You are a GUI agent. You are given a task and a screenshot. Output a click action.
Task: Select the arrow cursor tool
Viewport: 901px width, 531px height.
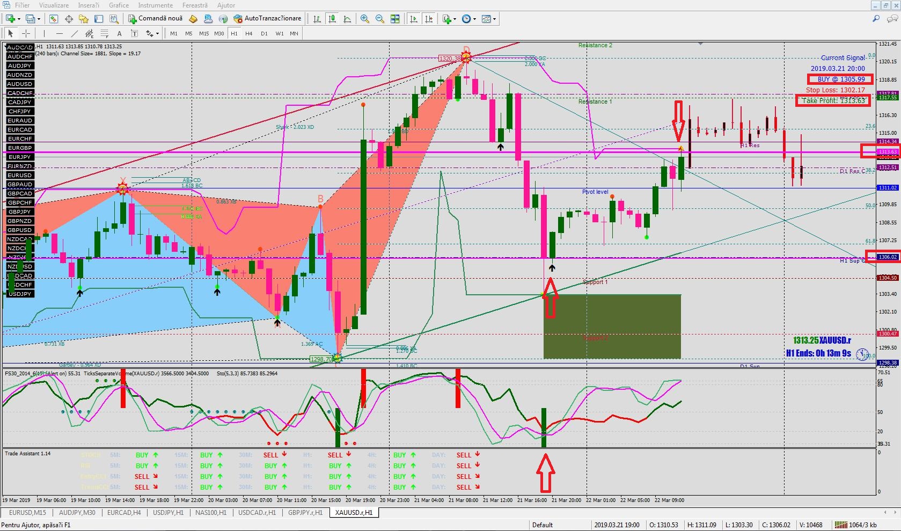click(11, 33)
